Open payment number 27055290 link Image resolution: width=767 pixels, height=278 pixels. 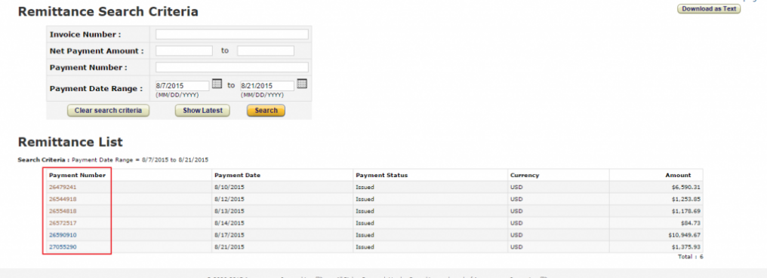(63, 246)
